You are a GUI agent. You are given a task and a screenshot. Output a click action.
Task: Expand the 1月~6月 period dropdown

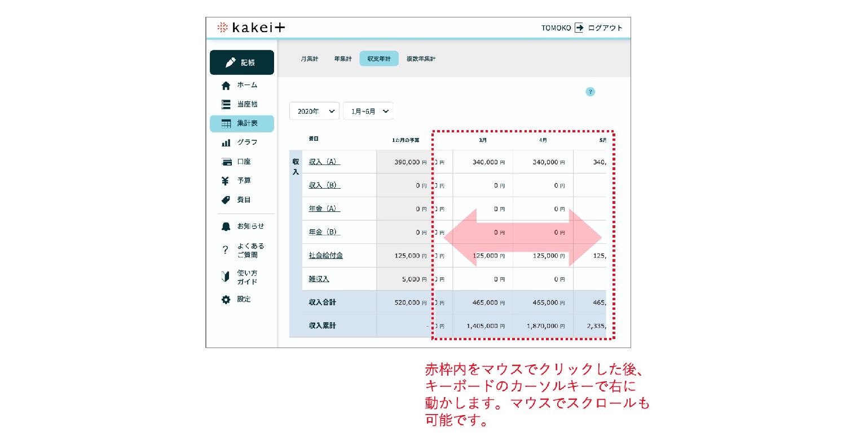coord(368,112)
